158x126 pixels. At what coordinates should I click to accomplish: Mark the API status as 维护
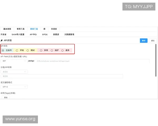coord(52,50)
